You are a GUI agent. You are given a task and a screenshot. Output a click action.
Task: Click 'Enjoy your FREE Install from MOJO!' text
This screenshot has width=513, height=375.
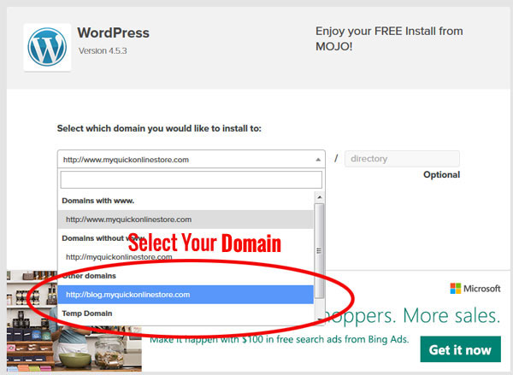389,38
